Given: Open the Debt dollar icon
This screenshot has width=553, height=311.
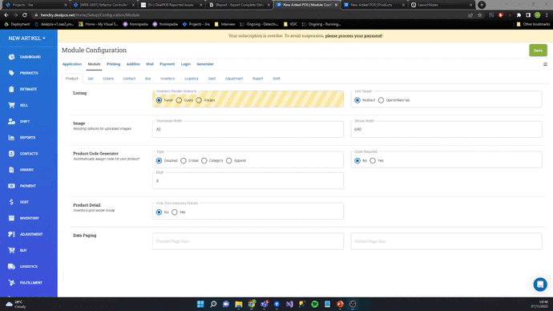Looking at the screenshot, I should coord(12,202).
